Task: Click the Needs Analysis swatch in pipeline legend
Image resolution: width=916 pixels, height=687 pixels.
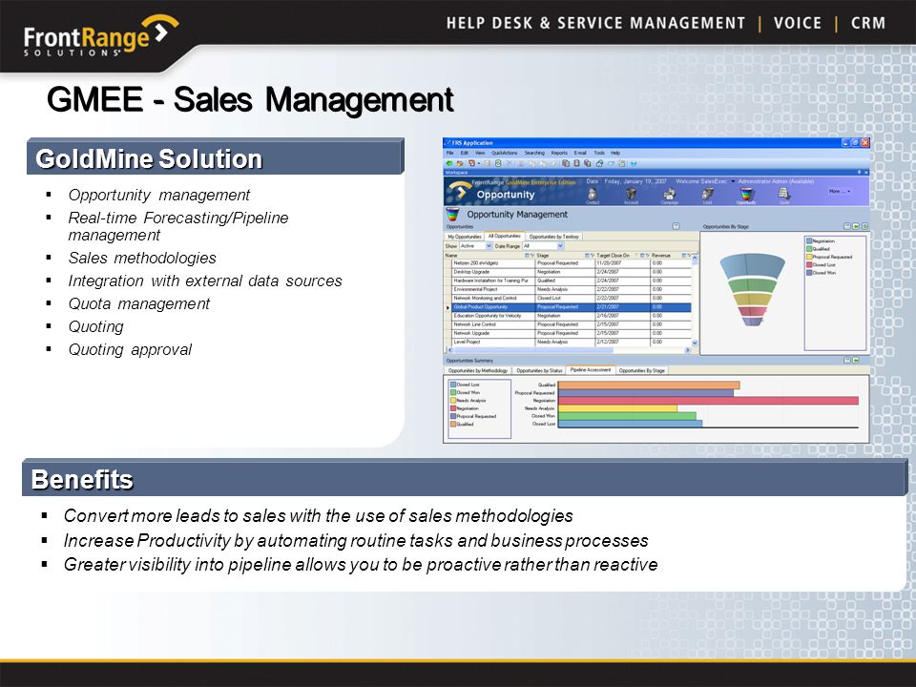Action: tap(452, 400)
